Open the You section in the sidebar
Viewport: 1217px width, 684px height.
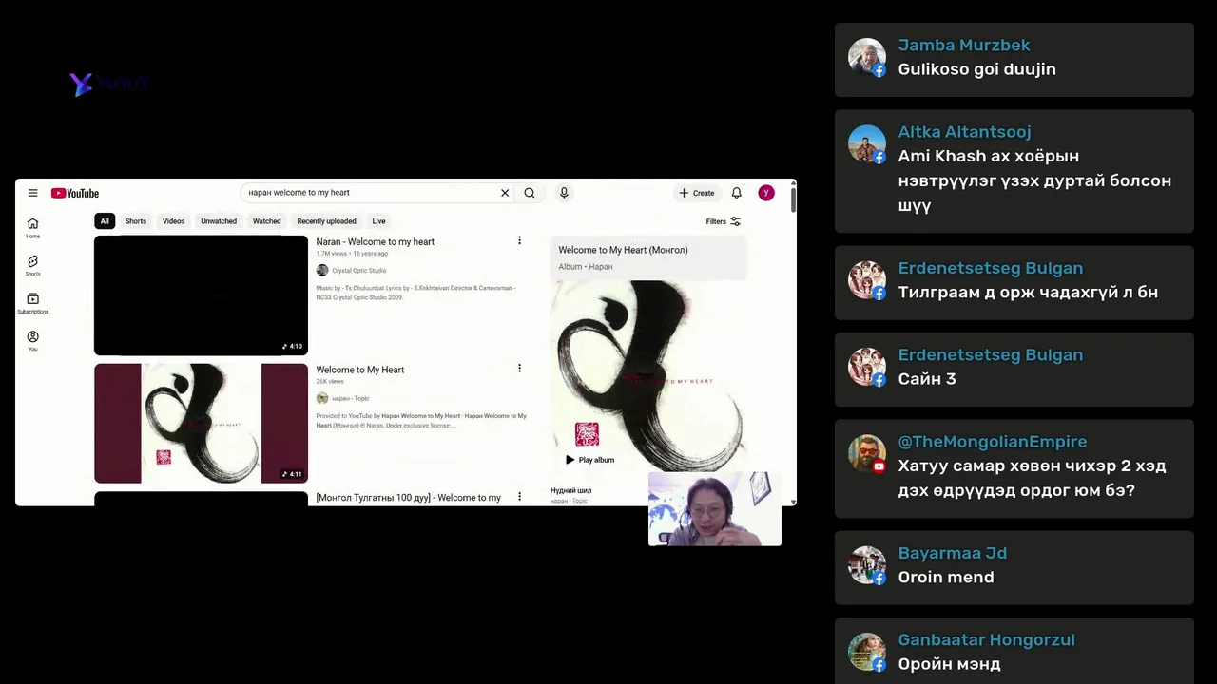32,341
